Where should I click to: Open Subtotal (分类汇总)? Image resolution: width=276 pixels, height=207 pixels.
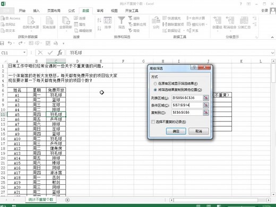[x=244, y=23]
